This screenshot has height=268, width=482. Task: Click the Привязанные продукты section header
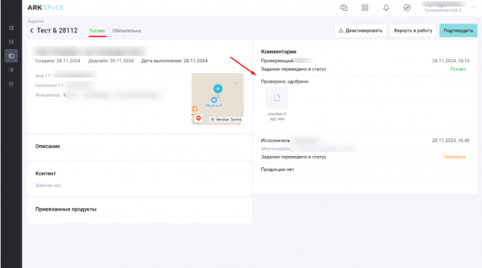pos(66,209)
